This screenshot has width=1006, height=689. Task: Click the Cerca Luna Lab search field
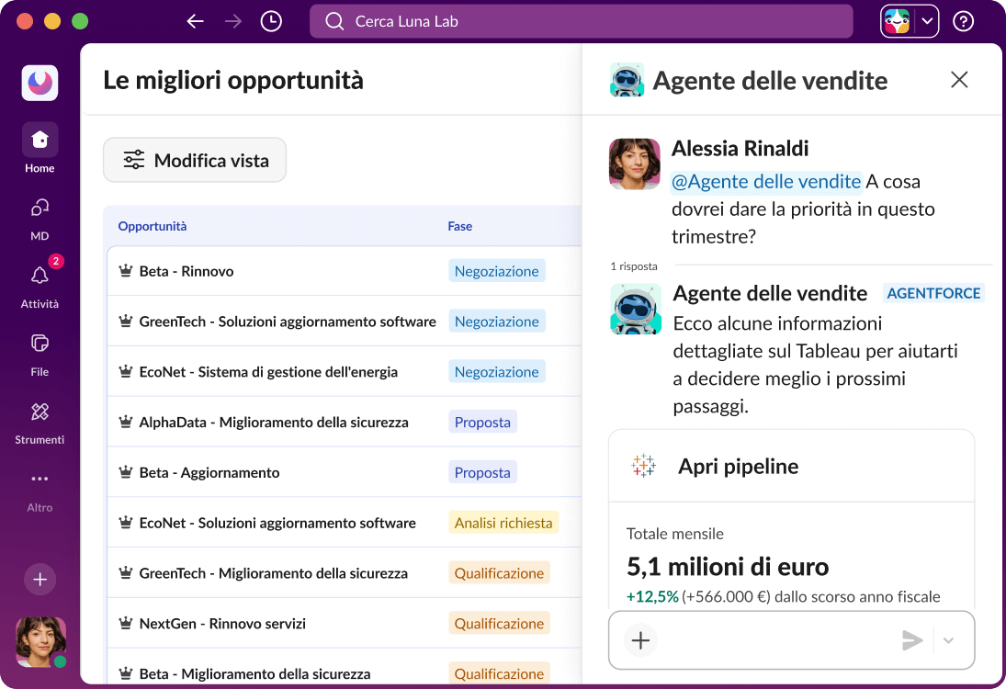click(x=581, y=20)
